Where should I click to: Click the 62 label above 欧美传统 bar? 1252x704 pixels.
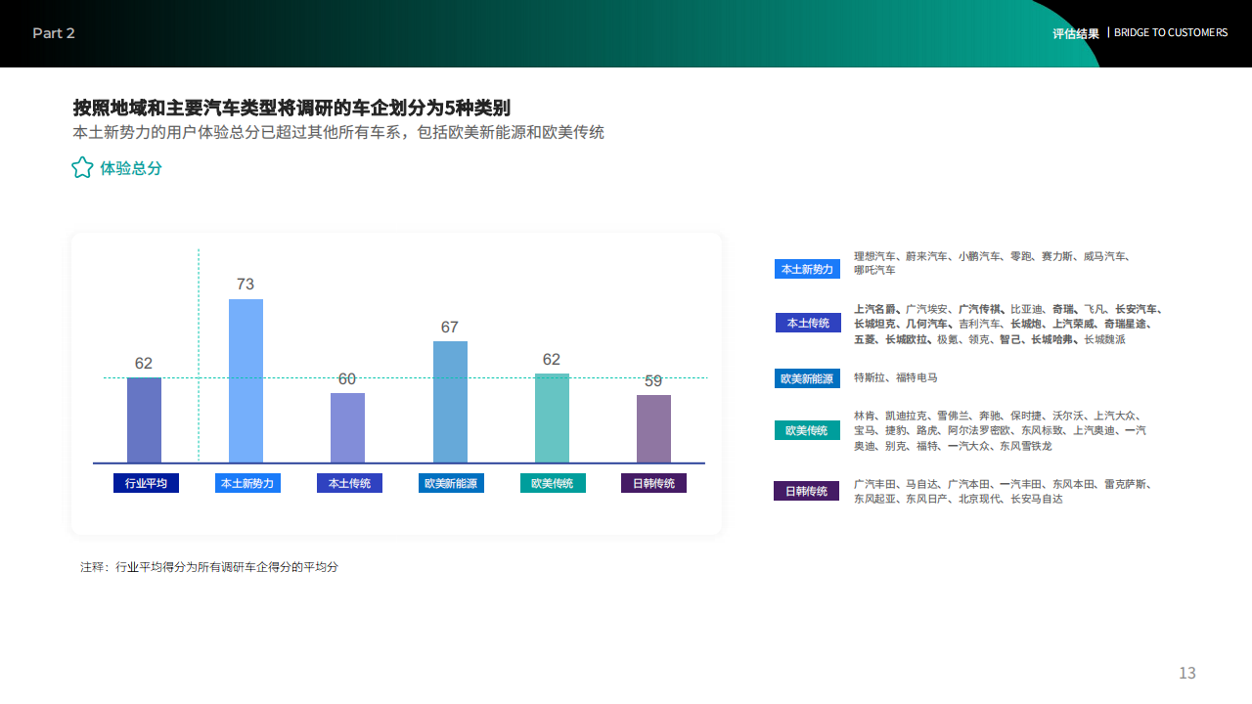click(x=552, y=360)
